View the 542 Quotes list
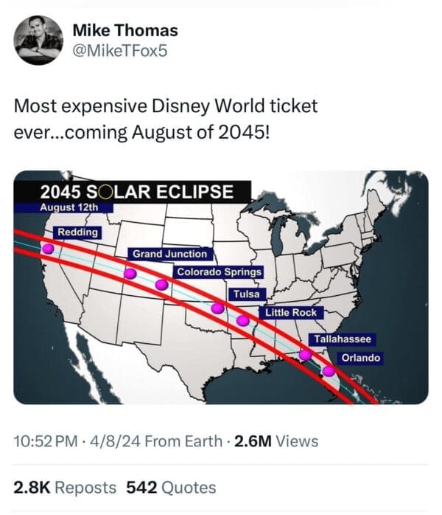This screenshot has height=515, width=442. pyautogui.click(x=172, y=488)
